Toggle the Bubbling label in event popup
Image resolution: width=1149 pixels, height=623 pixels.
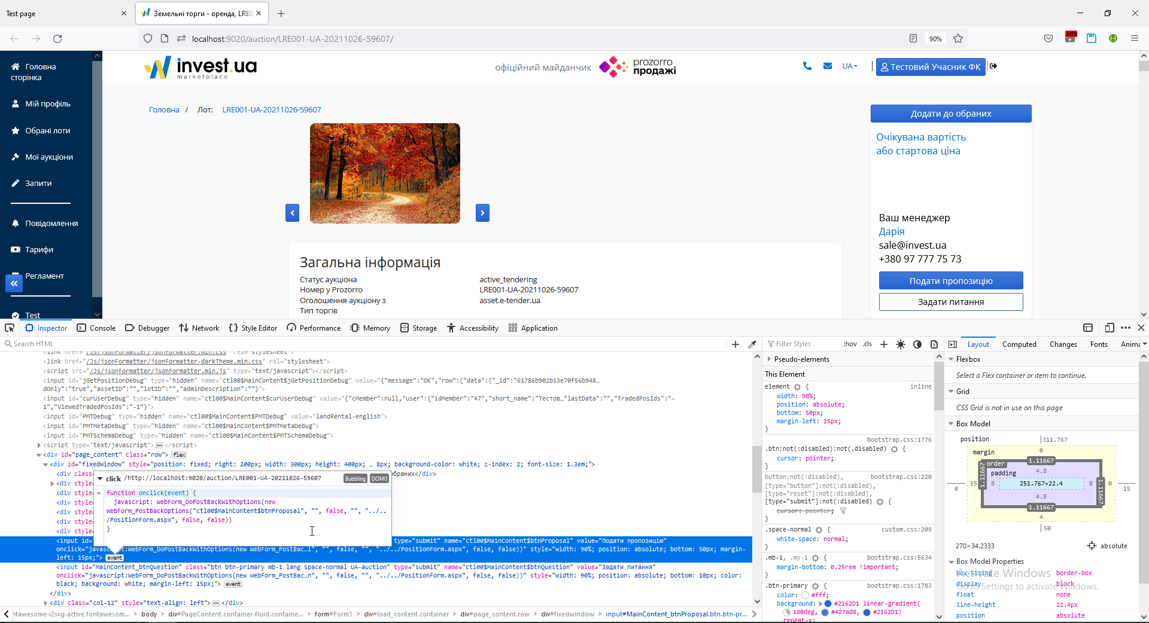pos(355,478)
